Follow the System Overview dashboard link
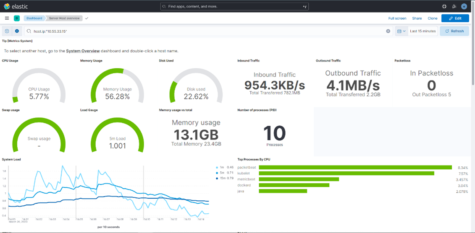Image resolution: width=475 pixels, height=233 pixels. tap(83, 51)
